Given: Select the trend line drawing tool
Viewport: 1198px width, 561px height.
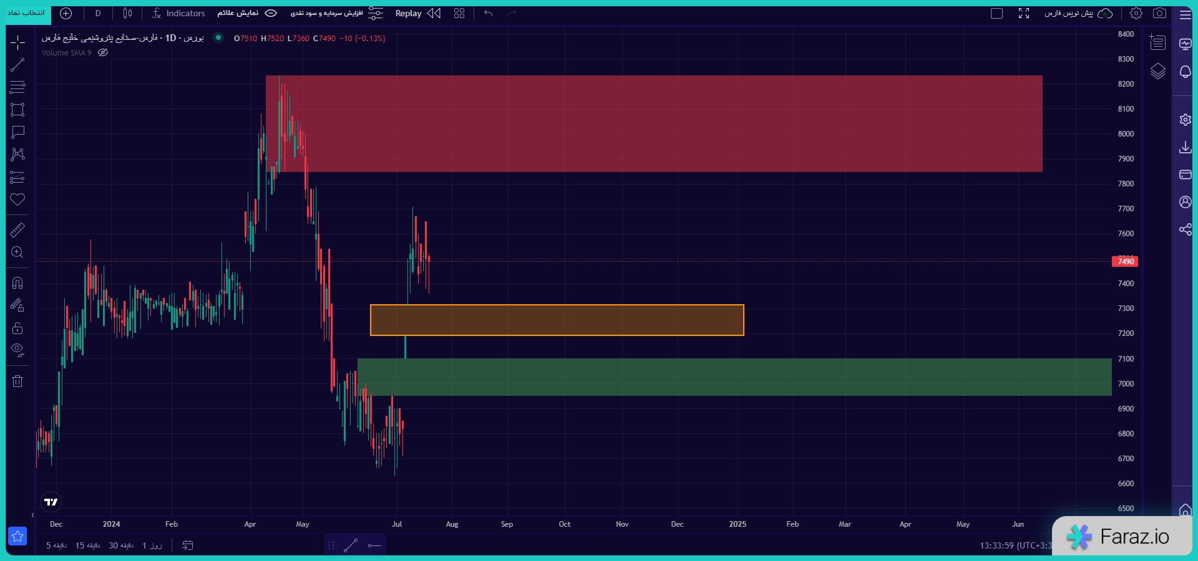Looking at the screenshot, I should tap(17, 65).
